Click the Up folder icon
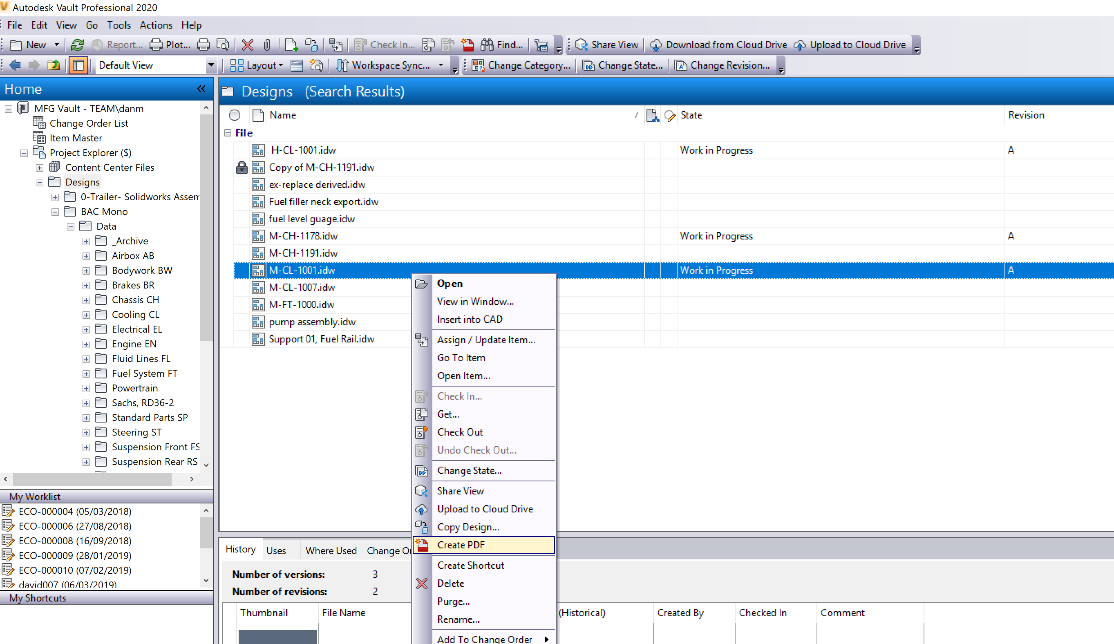The width and height of the screenshot is (1114, 644). pyautogui.click(x=54, y=65)
